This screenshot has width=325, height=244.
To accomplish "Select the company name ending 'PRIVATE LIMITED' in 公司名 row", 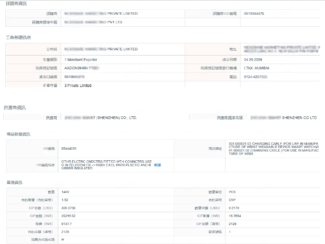I will (x=101, y=49).
